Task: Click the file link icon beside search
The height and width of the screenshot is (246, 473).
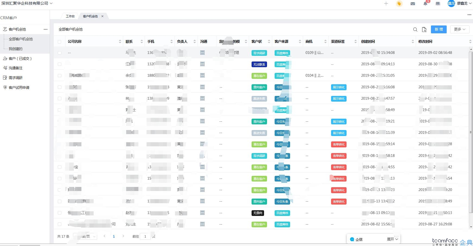Action: [x=424, y=30]
